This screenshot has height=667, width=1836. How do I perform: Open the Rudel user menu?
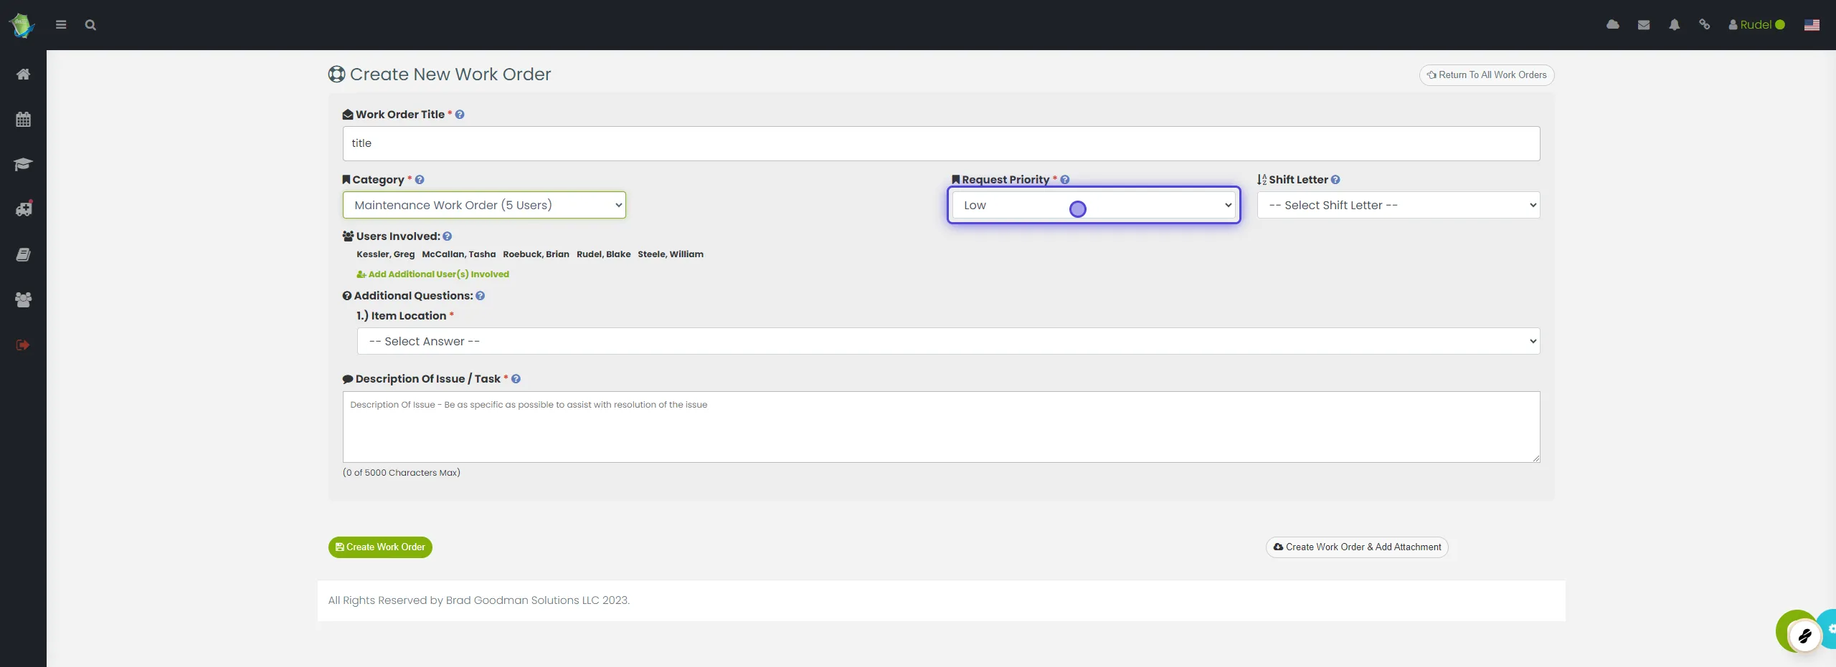tap(1756, 25)
